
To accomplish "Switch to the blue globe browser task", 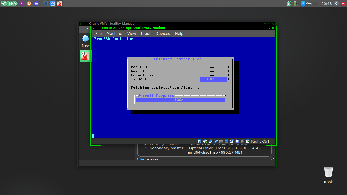I will [45, 4].
